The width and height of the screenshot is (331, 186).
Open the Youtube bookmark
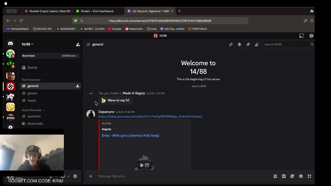tap(115, 29)
